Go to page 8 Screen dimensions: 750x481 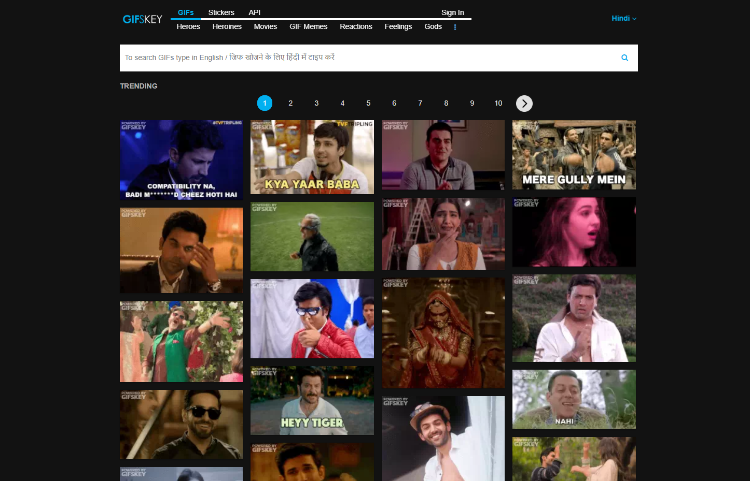(x=446, y=103)
